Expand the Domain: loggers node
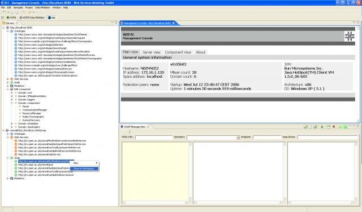The width and height of the screenshot is (362, 212). [12, 100]
